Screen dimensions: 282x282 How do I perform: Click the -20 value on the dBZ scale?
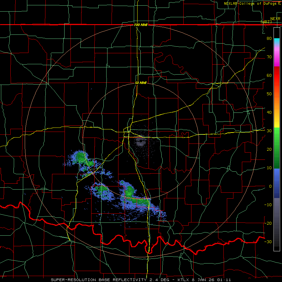[268, 223]
